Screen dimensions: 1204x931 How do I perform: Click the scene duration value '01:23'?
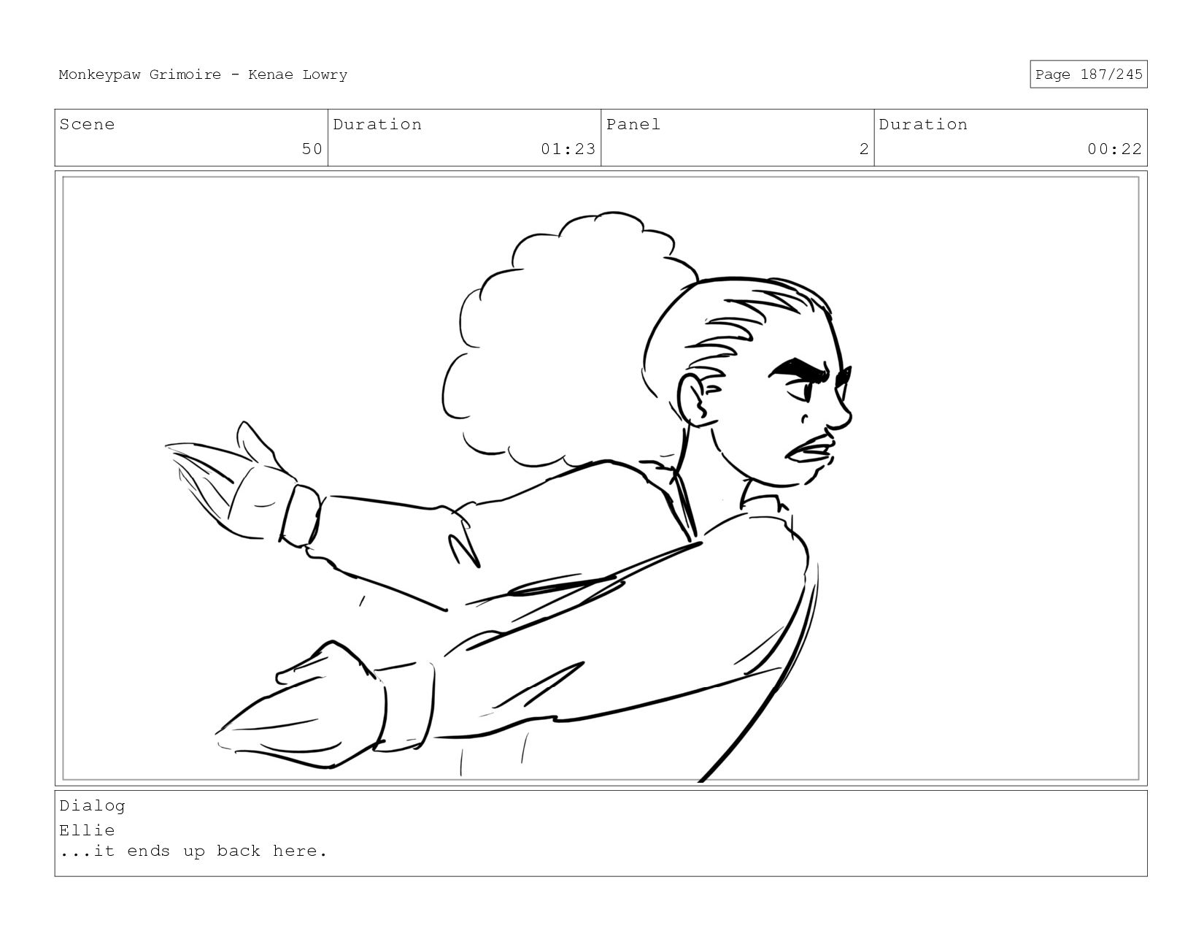[x=568, y=149]
